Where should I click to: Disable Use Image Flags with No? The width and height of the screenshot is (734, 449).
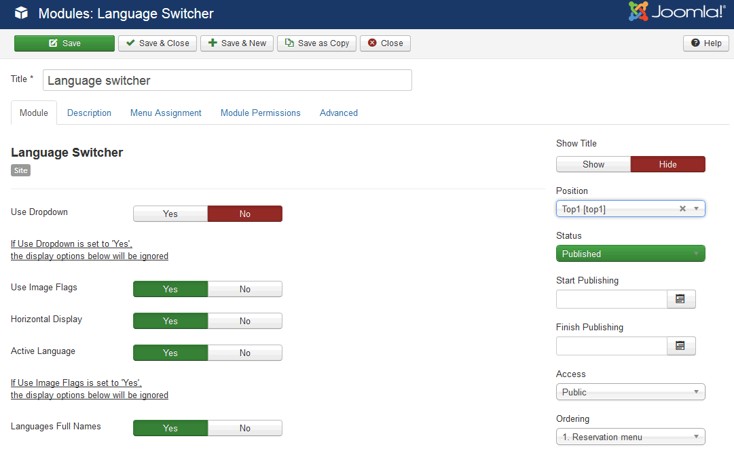pos(244,289)
